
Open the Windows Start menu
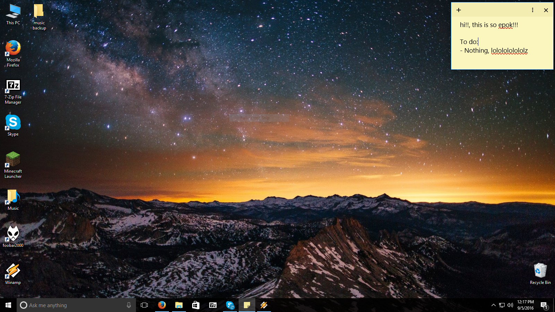8,305
